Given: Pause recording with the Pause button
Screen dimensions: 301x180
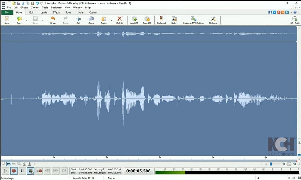Looking at the screenshot, I should click(22, 171).
